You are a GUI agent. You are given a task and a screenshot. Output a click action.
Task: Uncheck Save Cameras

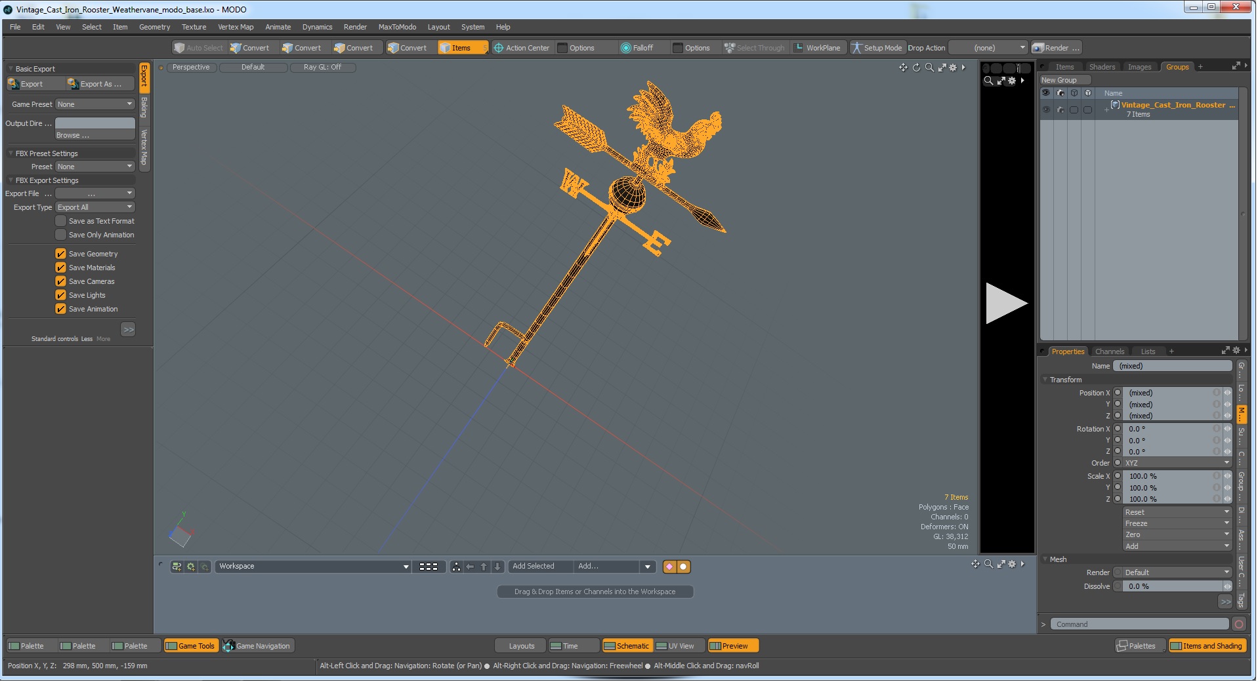coord(60,281)
